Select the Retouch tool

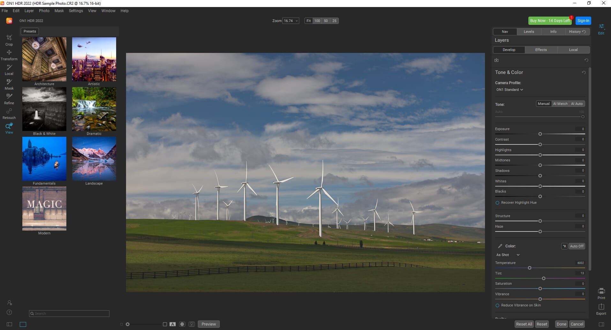9,114
